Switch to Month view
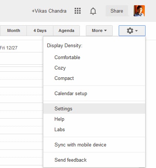 [x=13, y=30]
